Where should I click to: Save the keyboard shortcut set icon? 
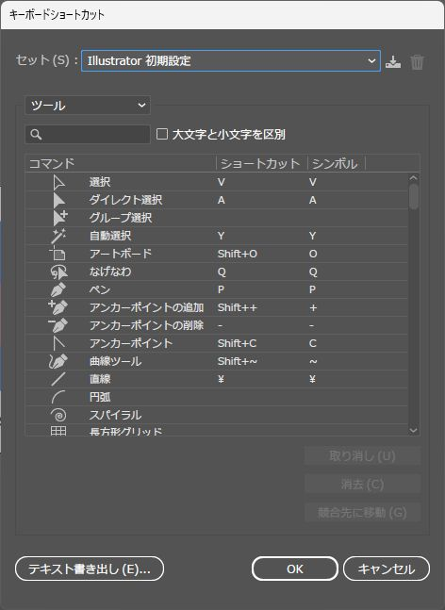pyautogui.click(x=393, y=61)
